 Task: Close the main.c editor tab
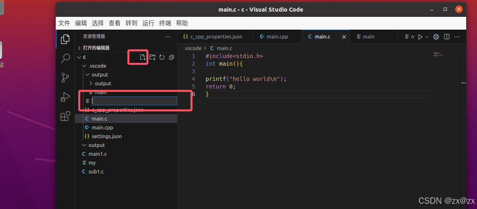pos(344,37)
